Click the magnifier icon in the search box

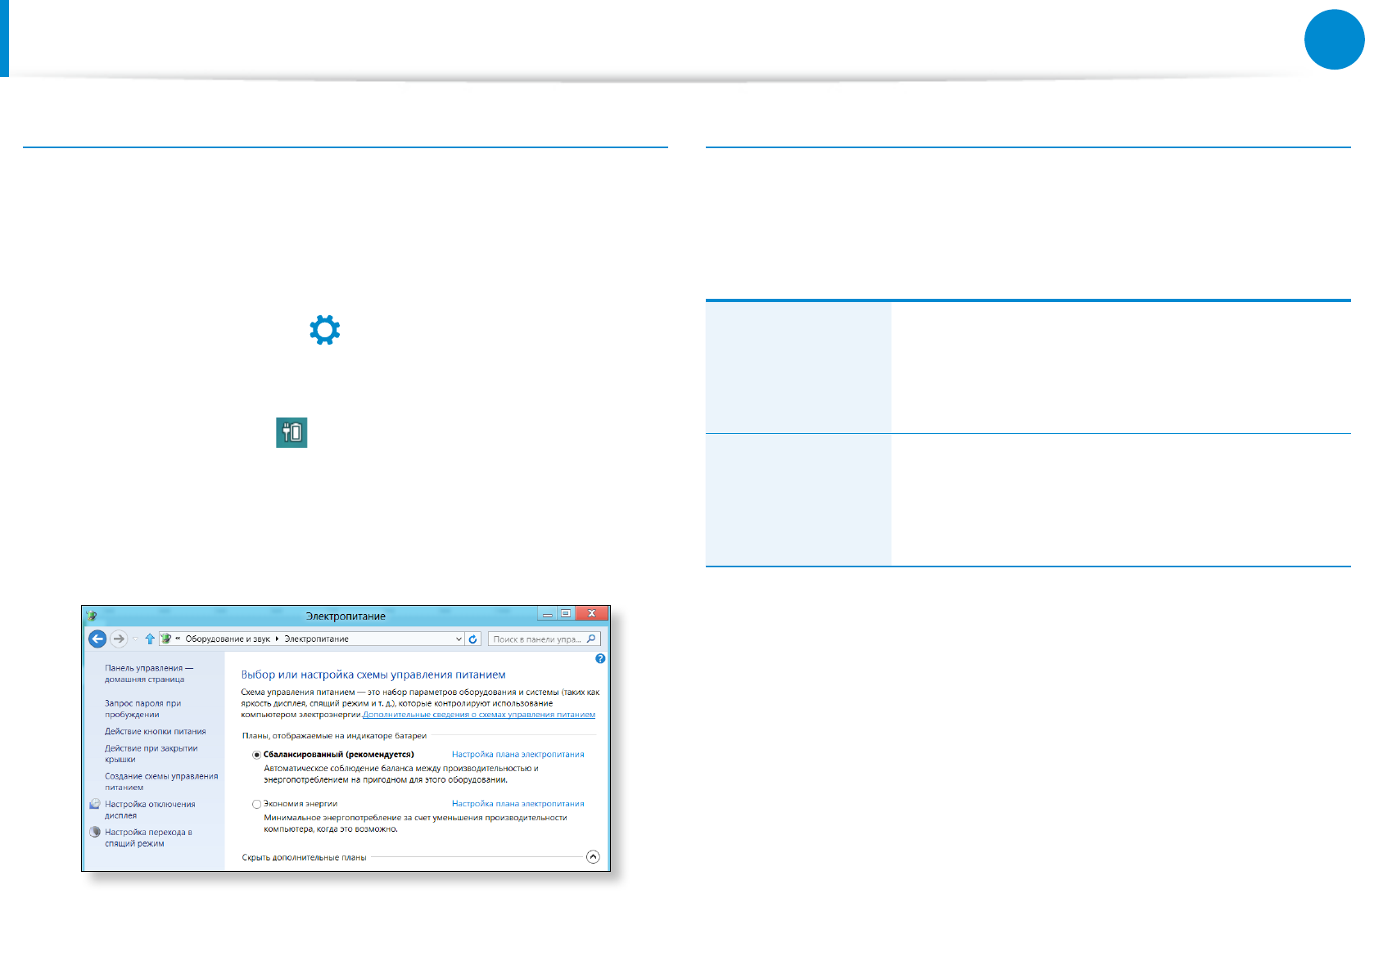pos(591,639)
